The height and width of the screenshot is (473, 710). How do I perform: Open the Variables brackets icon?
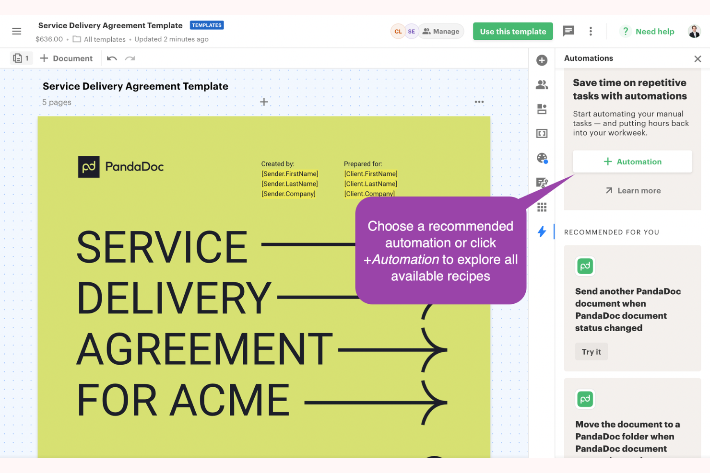coord(542,134)
